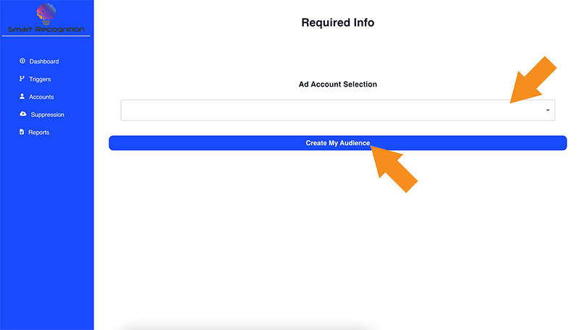579x330 pixels.
Task: Click the Triggers branch icon
Action: [22, 79]
